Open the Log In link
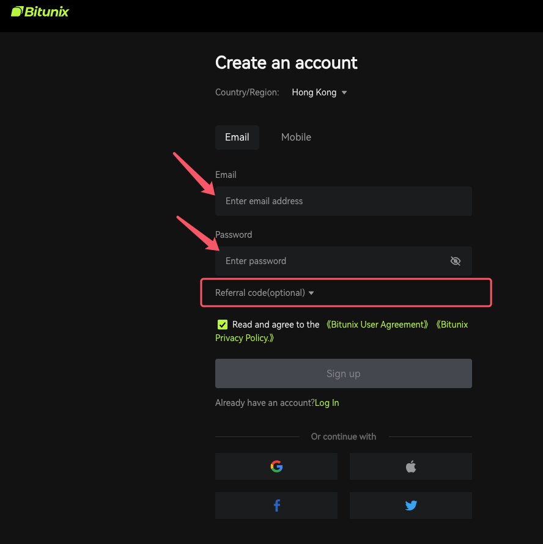Image resolution: width=543 pixels, height=544 pixels. click(x=327, y=403)
